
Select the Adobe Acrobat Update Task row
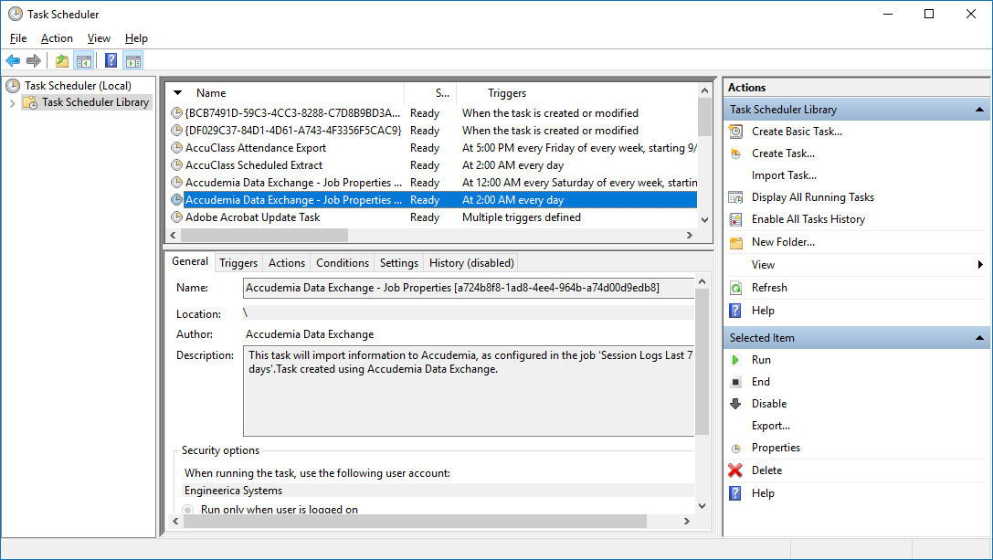pyautogui.click(x=433, y=217)
